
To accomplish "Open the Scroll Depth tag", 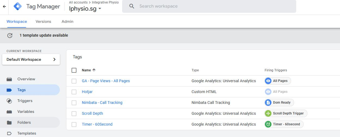I will (92, 113).
